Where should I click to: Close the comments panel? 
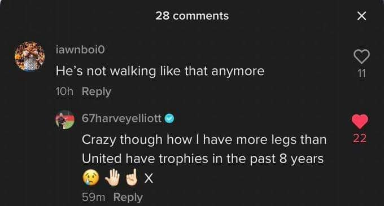tap(361, 16)
